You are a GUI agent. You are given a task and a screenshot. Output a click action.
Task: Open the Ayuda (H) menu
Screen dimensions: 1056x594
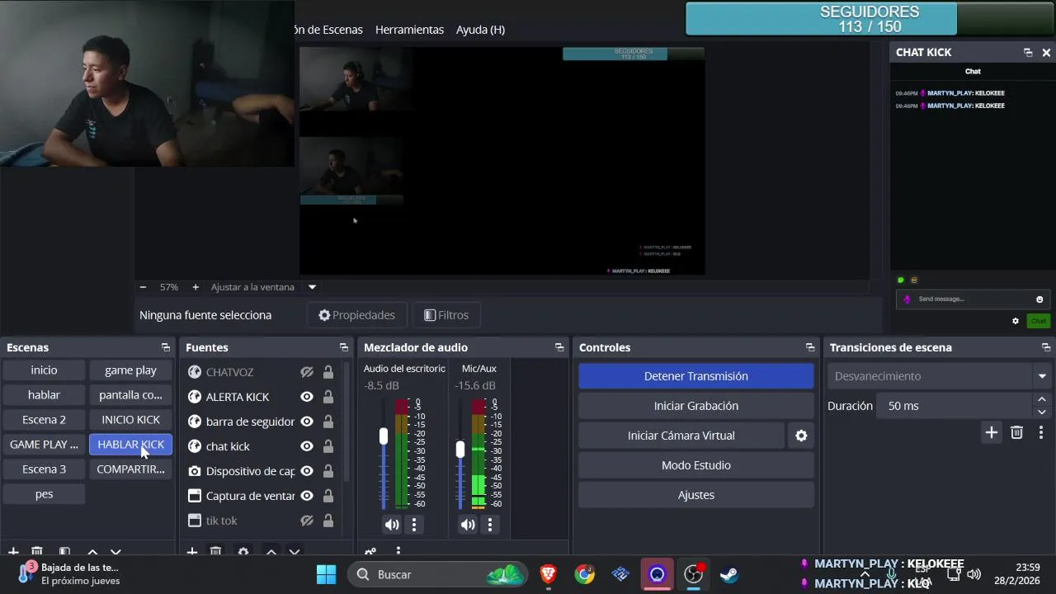(480, 30)
